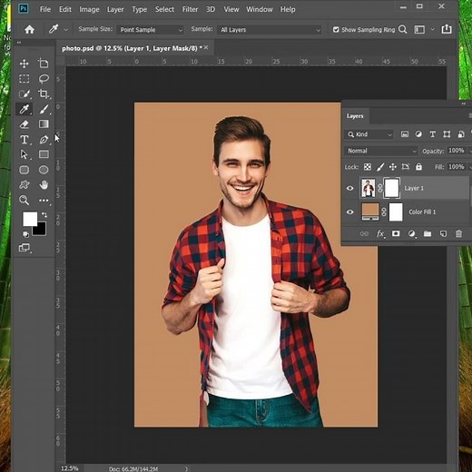This screenshot has height=472, width=472.
Task: Open Sample Size dropdown showing Point Sample
Action: [151, 30]
